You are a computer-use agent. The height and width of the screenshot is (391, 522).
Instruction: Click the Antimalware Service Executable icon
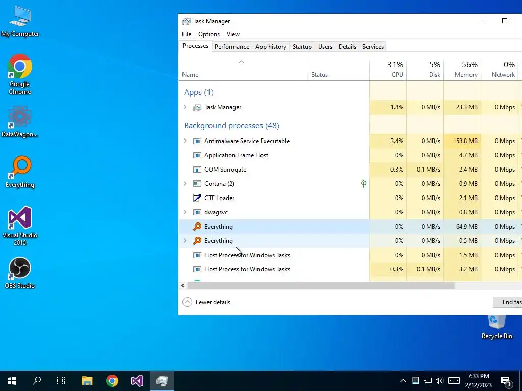(197, 141)
